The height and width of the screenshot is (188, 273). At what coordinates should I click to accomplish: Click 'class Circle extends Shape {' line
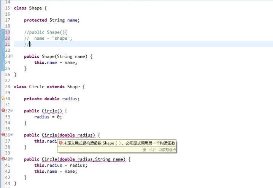click(49, 87)
